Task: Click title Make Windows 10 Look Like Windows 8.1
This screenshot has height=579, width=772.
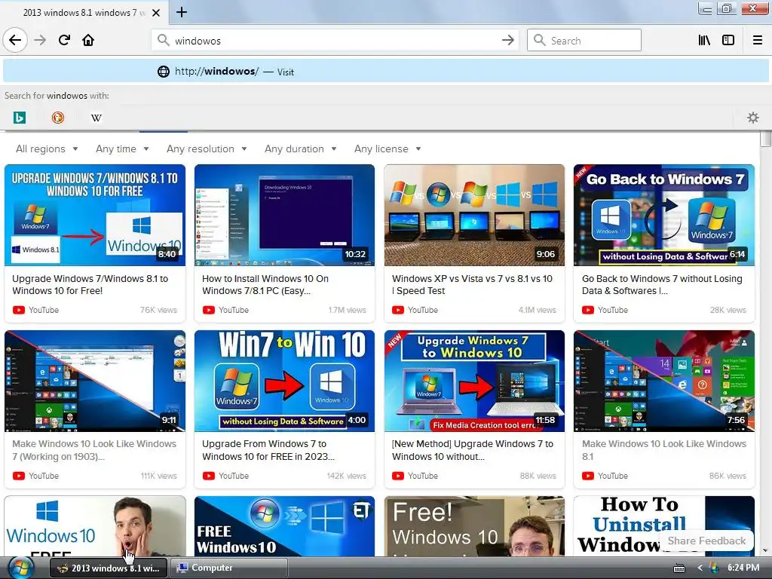Action: click(663, 450)
